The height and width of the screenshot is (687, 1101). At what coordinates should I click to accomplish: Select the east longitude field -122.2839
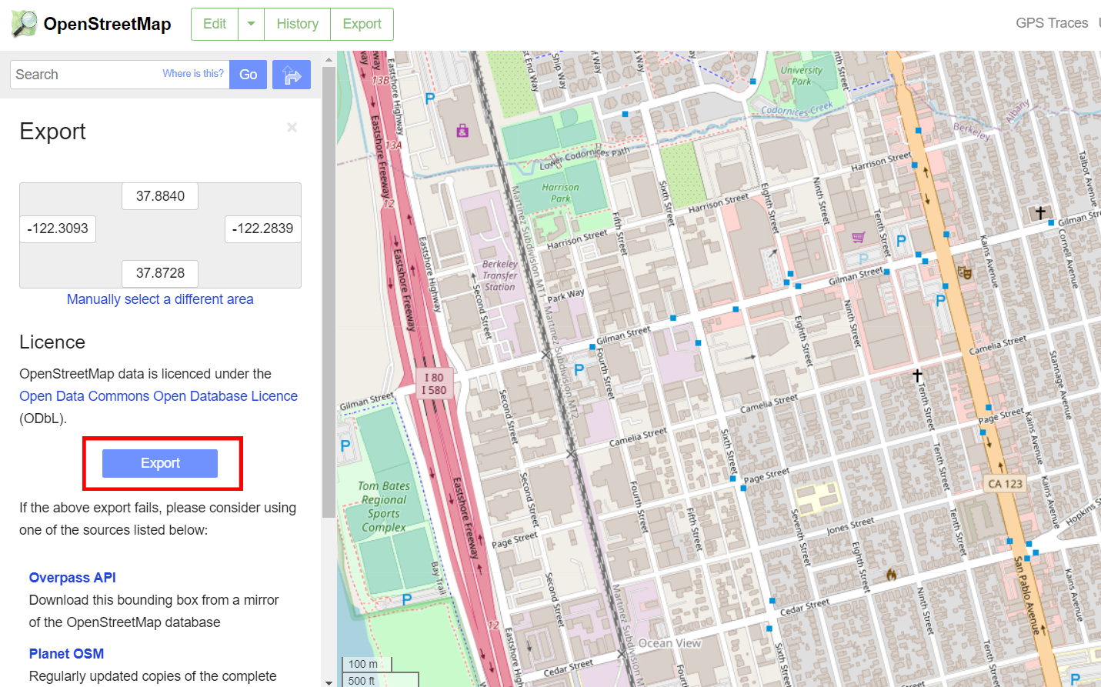(x=263, y=228)
